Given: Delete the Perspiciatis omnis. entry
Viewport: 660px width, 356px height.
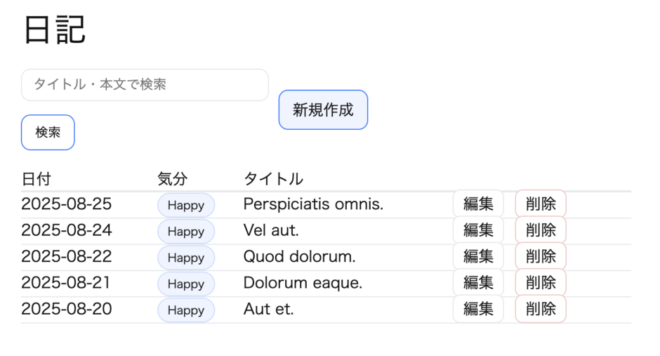Looking at the screenshot, I should (541, 204).
